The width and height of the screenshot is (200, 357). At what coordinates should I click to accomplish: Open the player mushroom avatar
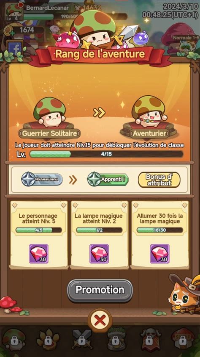point(14,12)
